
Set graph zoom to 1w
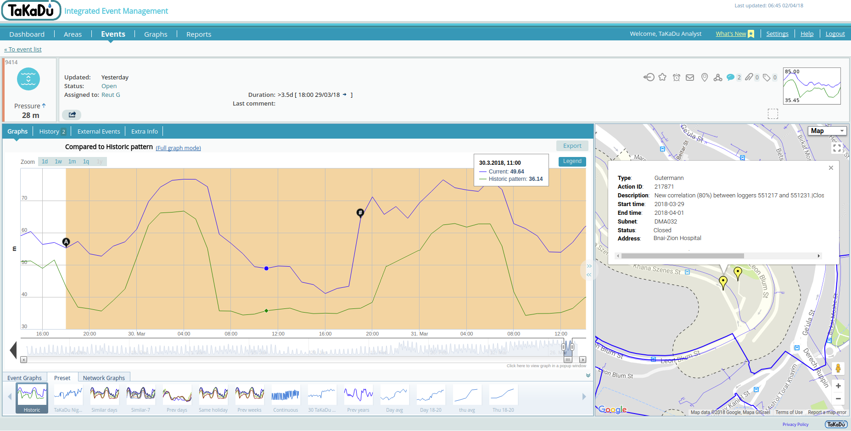58,162
